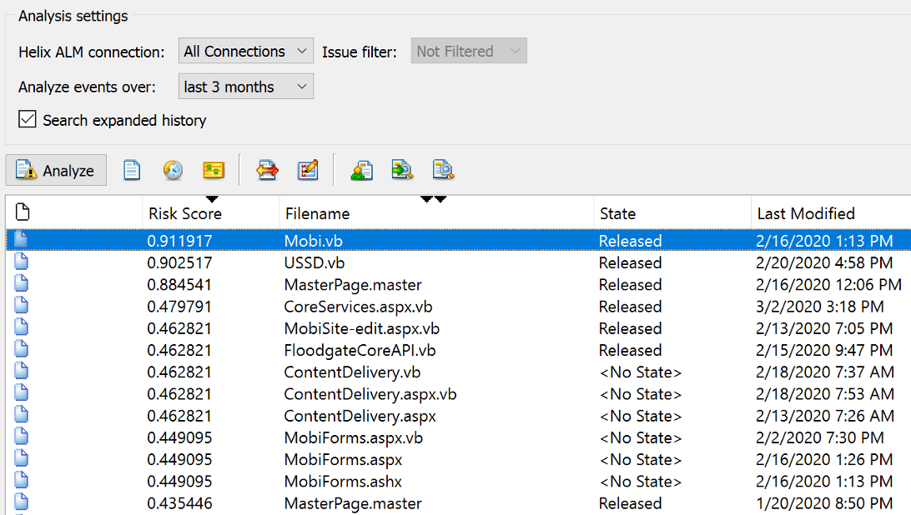The image size is (911, 515).
Task: Click the file icon next to Mobi.vb row
Action: click(x=21, y=241)
